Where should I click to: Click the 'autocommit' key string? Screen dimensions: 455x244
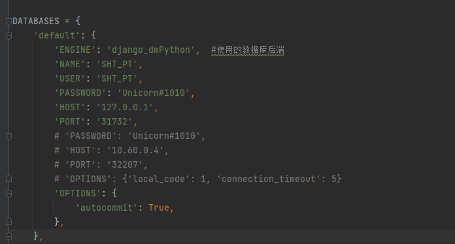coord(107,207)
